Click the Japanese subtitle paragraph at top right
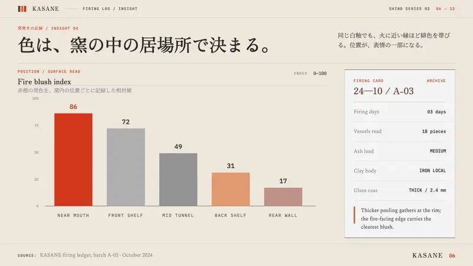Viewport: 473px width, 266px height. click(x=394, y=40)
